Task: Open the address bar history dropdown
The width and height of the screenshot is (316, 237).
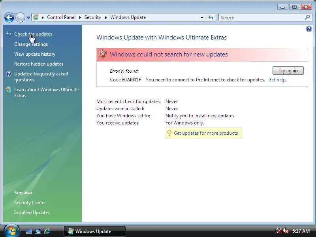Action: click(202, 18)
